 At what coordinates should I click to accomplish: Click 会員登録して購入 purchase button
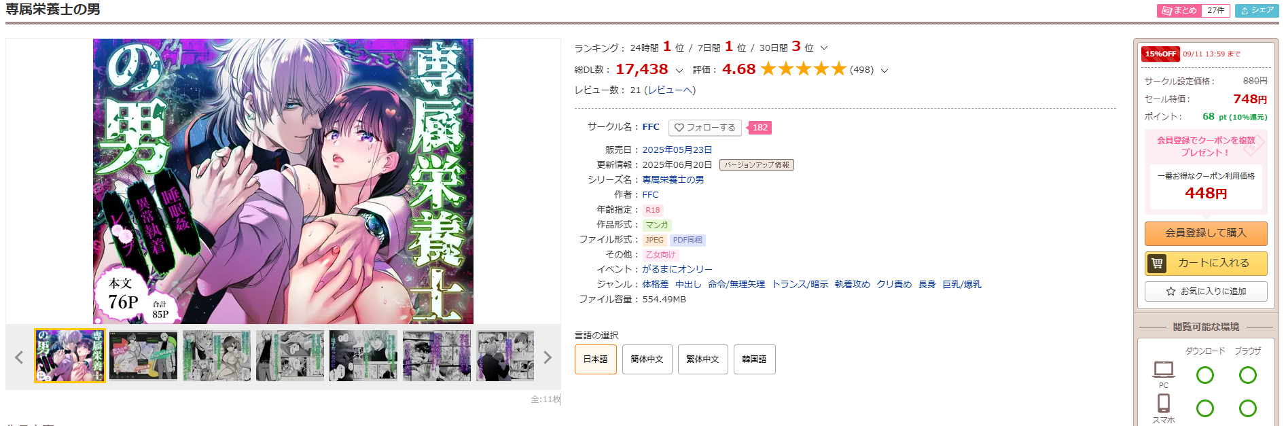click(x=1206, y=233)
